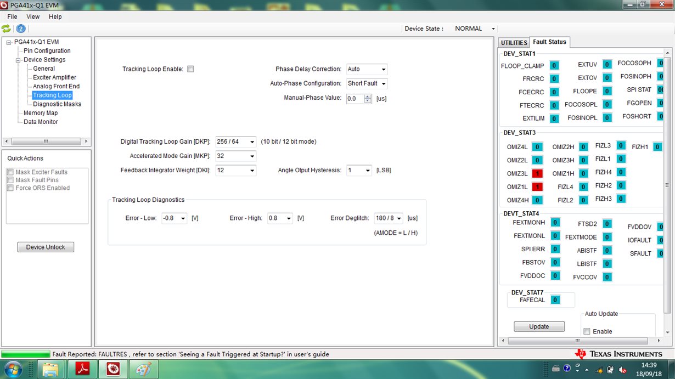
Task: Switch to the UTILITIES tab
Action: click(514, 43)
